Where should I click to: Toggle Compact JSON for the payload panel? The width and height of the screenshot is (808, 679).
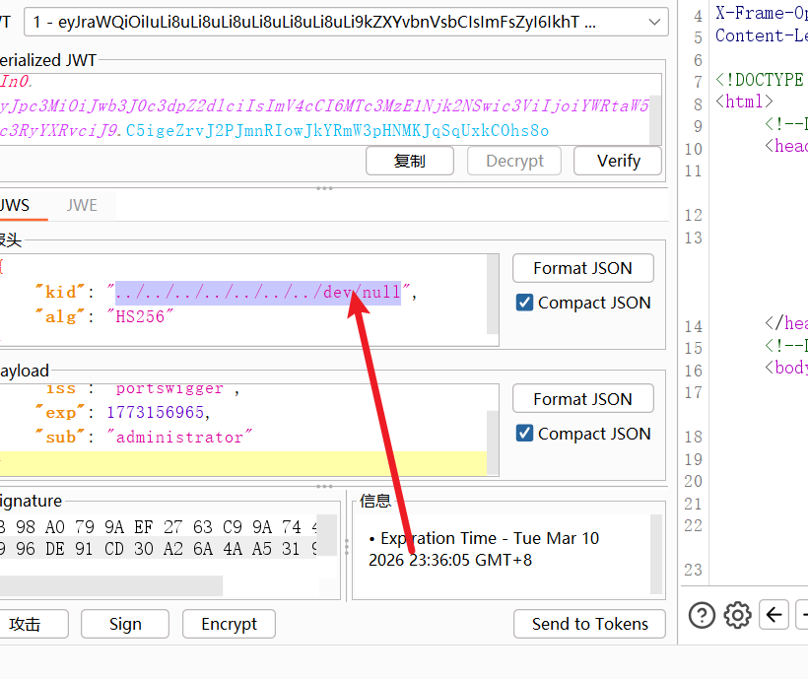point(525,434)
